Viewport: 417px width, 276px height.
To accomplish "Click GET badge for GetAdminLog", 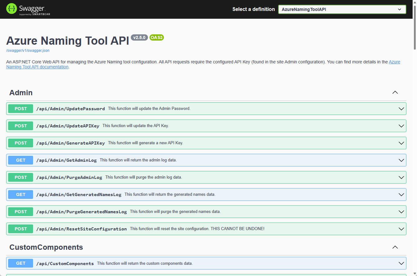I will 21,160.
